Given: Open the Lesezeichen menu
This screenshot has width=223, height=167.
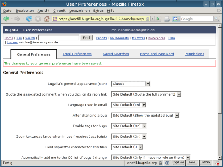Looking at the screenshot, I should 80,11.
